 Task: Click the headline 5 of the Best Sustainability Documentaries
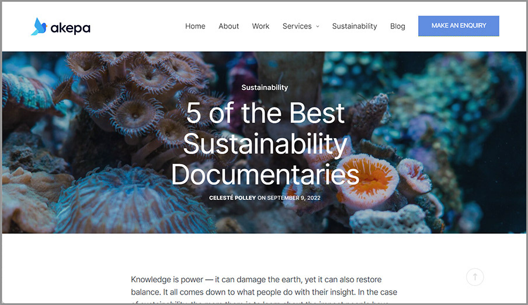pyautogui.click(x=265, y=143)
